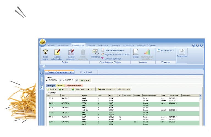The width and height of the screenshot is (211, 137).
Task: Open the Fiche animal sheep icon
Action: (x=45, y=52)
